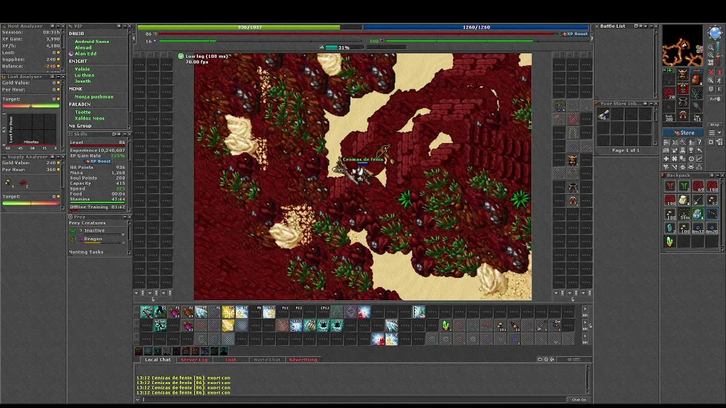Viewport: 726px width, 408px height.
Task: Select VIP friend Monja pushmax
Action: [x=94, y=96]
